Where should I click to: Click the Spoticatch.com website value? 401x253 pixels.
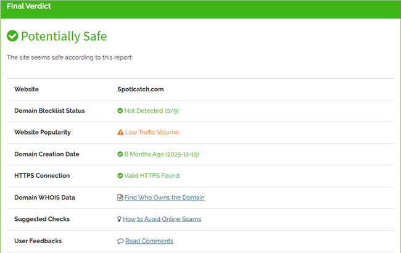(141, 89)
